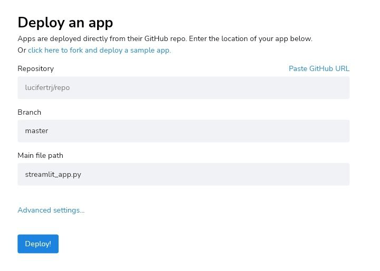Focus the Repository input field

point(184,88)
